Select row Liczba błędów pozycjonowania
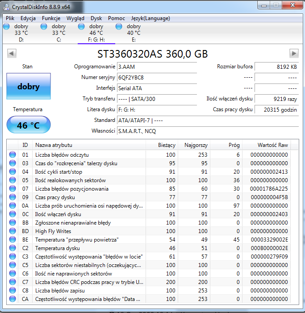Screen dimensions: 305x313 pyautogui.click(x=149, y=188)
